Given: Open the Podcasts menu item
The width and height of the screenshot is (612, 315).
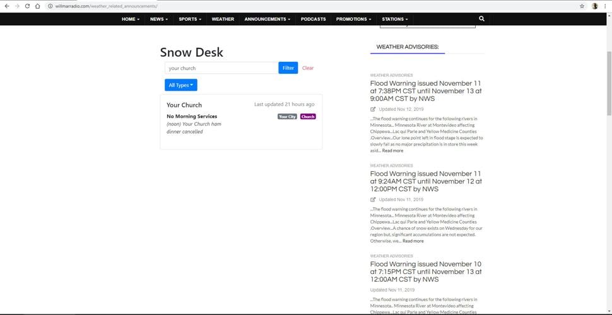Looking at the screenshot, I should (314, 19).
